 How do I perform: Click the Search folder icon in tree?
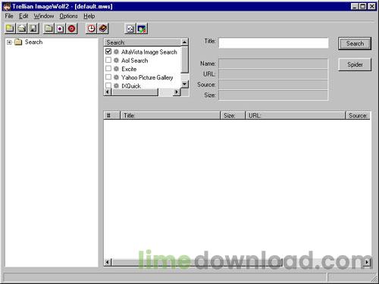18,42
